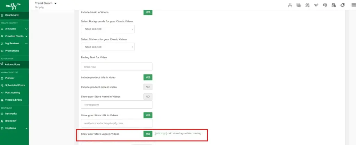Click the edit logo link
The height and width of the screenshot is (145, 356).
pyautogui.click(x=161, y=134)
